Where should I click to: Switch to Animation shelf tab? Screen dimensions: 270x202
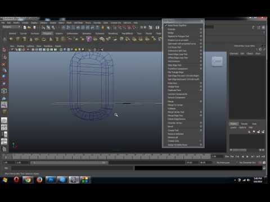tap(87, 34)
